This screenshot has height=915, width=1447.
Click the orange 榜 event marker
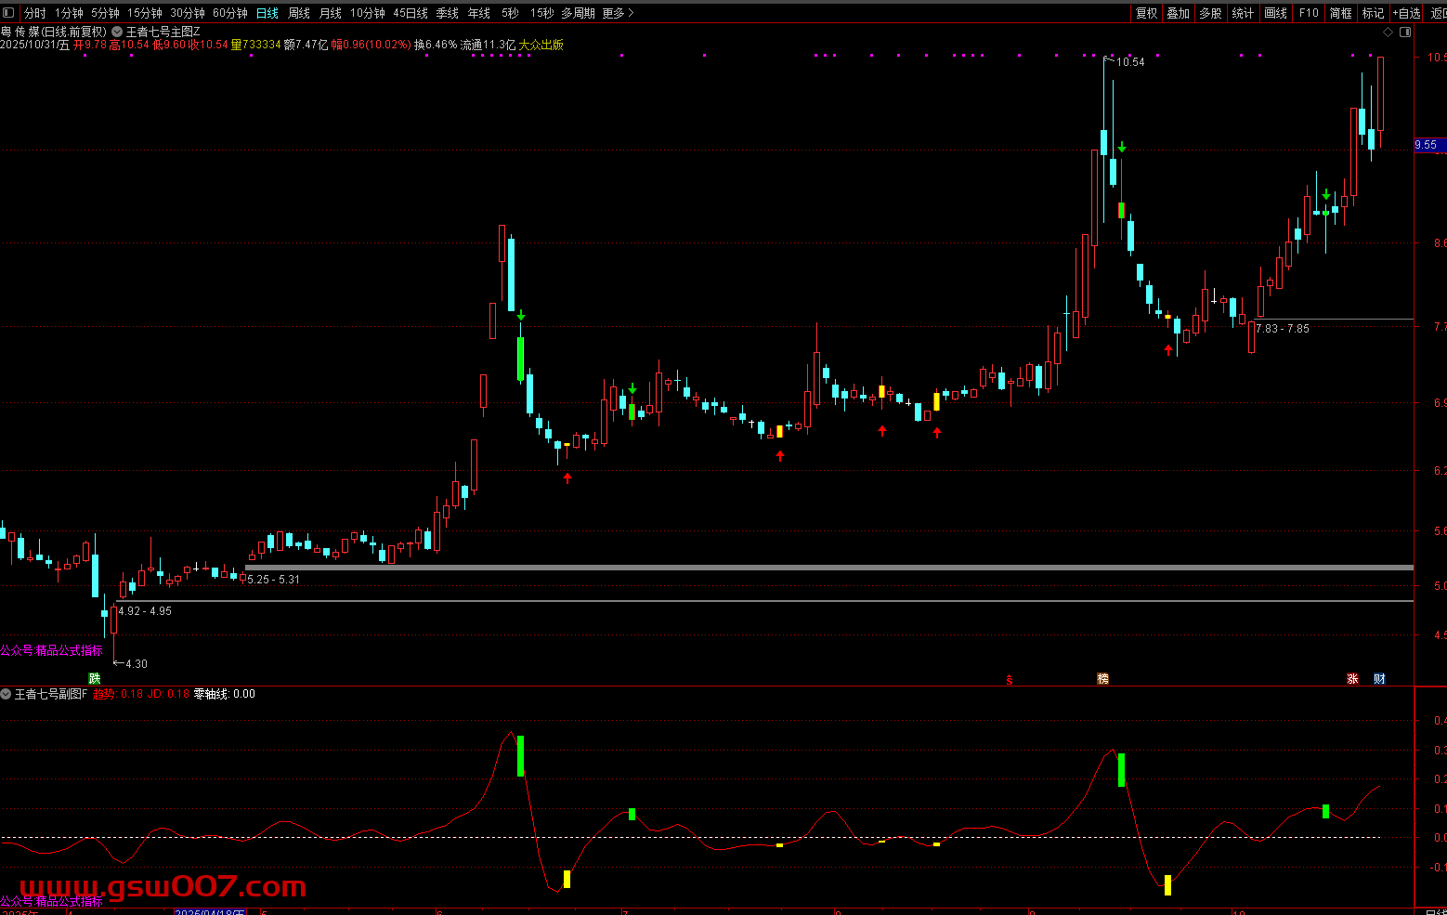[1103, 679]
